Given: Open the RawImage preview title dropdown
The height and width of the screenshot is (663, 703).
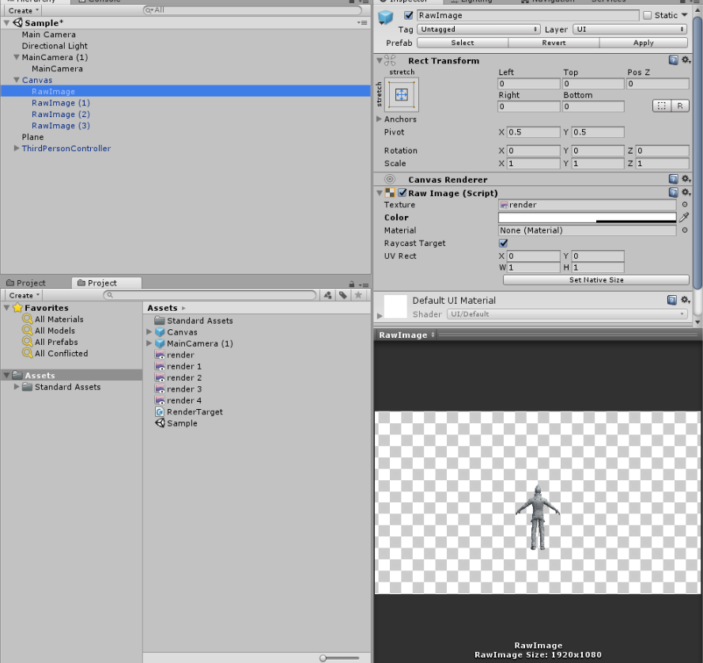Looking at the screenshot, I should [x=406, y=335].
